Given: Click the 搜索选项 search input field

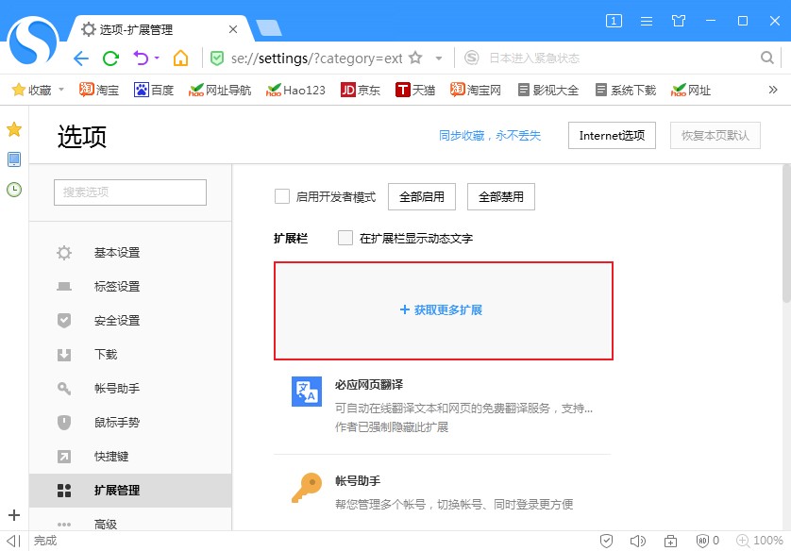Looking at the screenshot, I should coord(129,192).
